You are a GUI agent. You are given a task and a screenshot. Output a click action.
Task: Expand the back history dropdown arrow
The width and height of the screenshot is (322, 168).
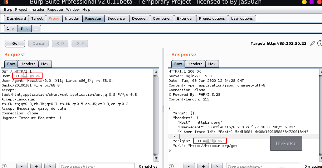pos(63,43)
